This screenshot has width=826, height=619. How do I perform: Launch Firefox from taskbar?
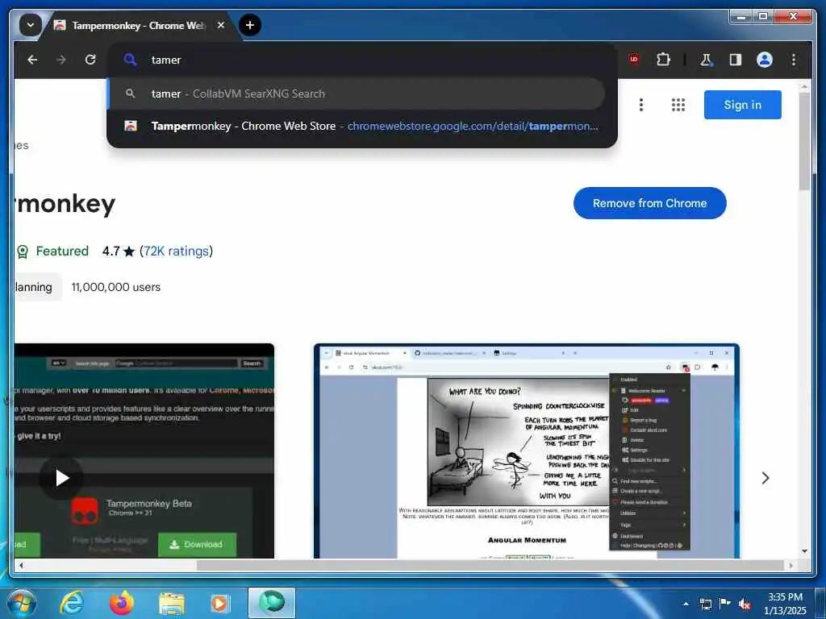click(122, 603)
